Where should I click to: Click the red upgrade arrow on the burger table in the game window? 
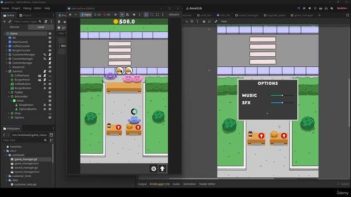click(x=138, y=128)
